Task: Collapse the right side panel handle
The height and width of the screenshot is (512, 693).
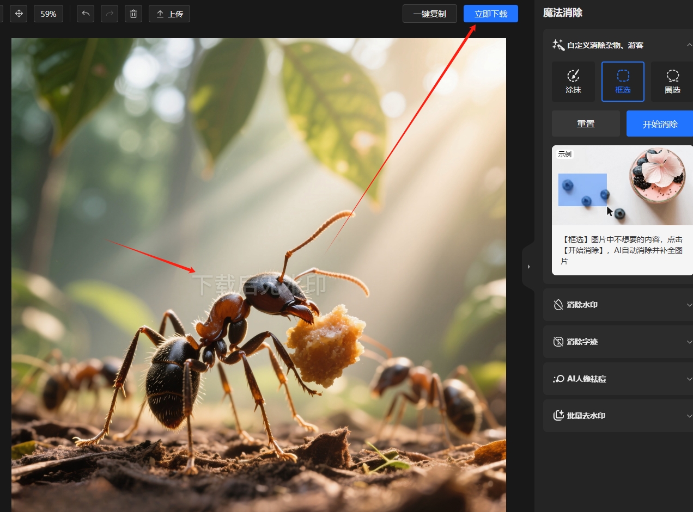Action: [x=528, y=267]
